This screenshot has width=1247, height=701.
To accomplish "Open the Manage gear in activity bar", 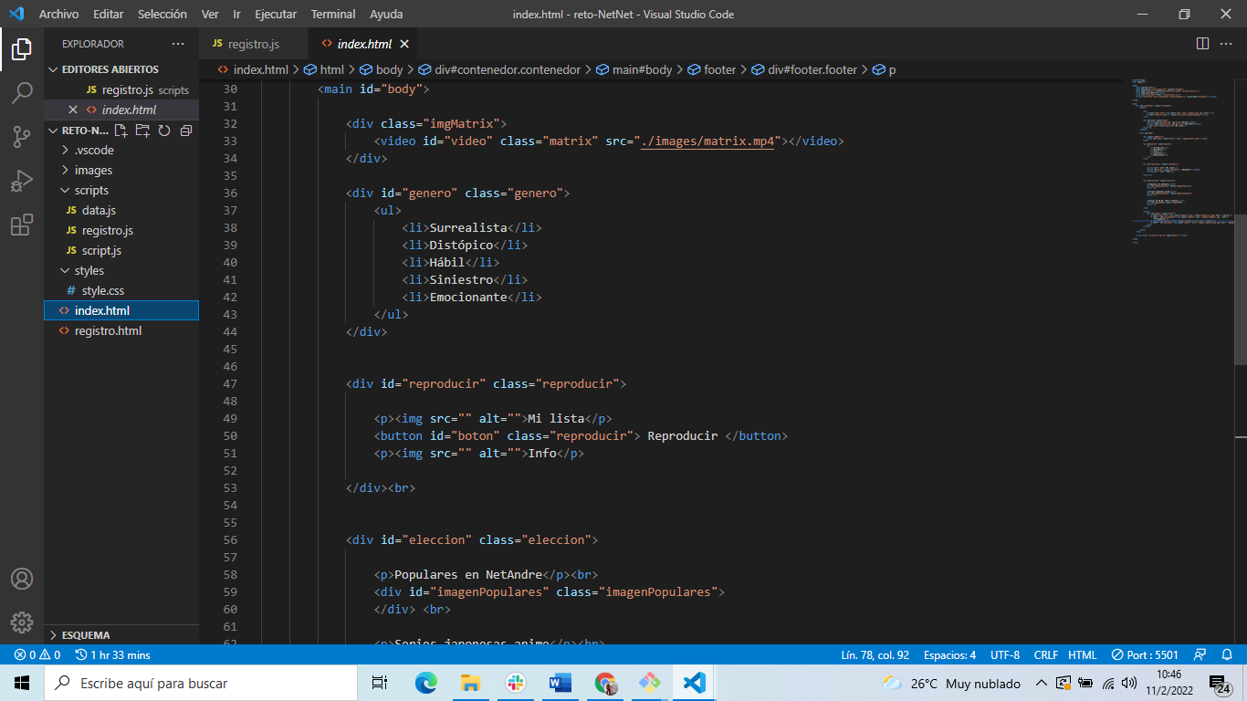I will (22, 623).
